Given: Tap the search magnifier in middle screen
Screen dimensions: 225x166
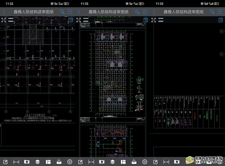Looking at the screenshot, I should coord(137,12).
